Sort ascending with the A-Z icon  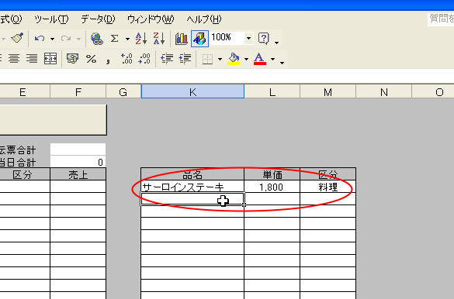pyautogui.click(x=141, y=38)
